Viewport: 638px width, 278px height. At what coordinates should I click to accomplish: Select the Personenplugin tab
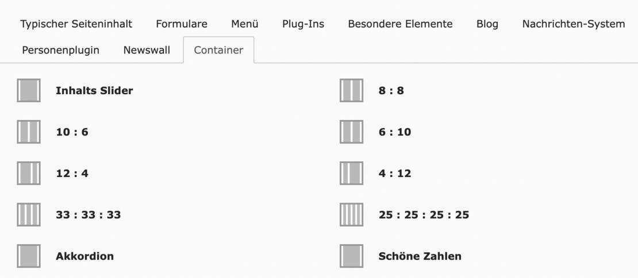point(60,50)
